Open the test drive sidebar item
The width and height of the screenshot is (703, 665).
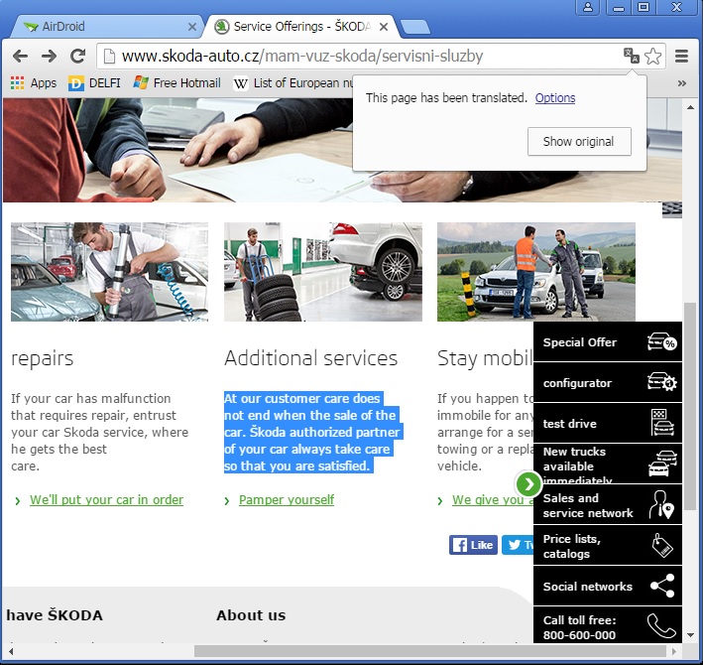(x=608, y=423)
